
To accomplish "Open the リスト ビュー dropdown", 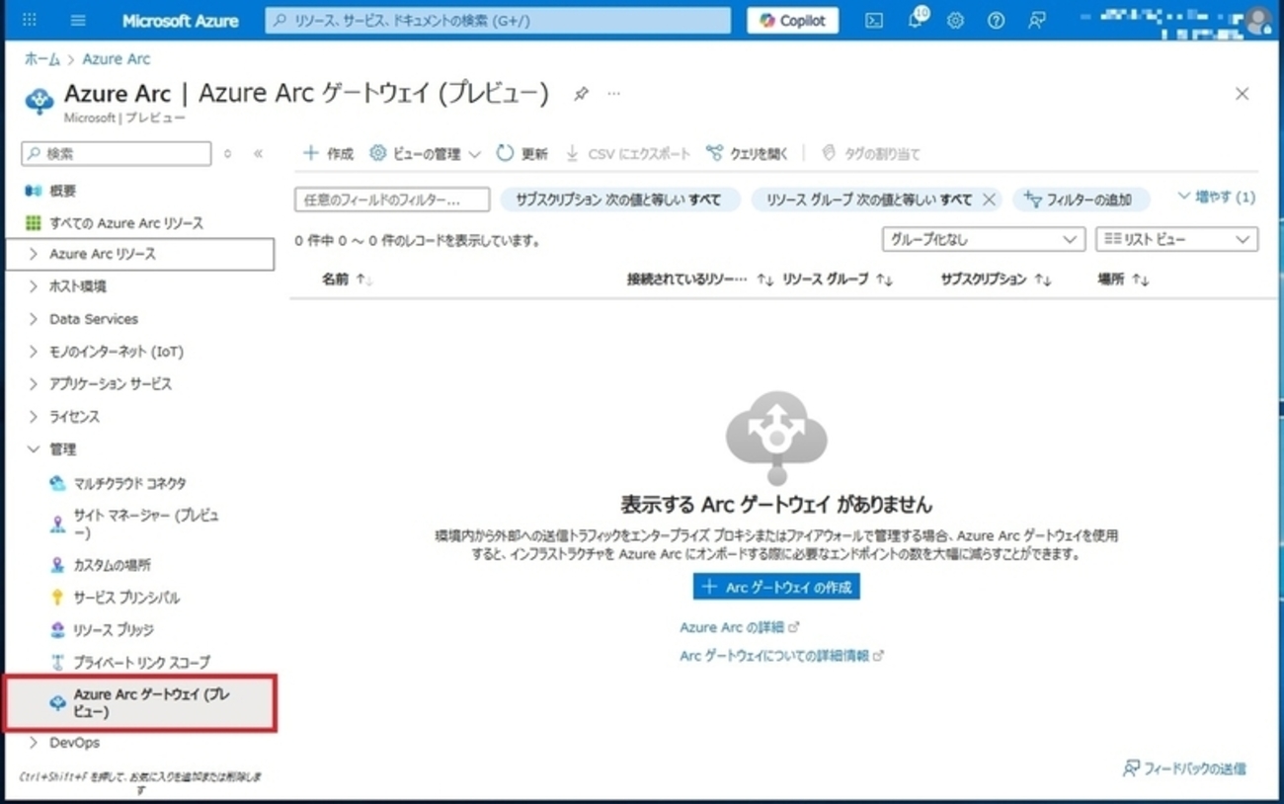I will coord(1175,239).
